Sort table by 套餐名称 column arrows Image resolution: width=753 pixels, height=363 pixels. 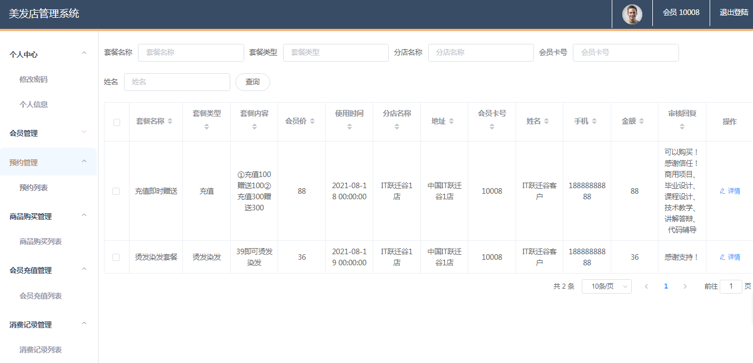coord(170,121)
